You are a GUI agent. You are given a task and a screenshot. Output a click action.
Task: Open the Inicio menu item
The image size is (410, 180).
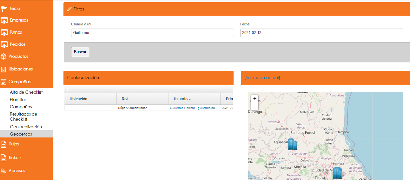15,8
